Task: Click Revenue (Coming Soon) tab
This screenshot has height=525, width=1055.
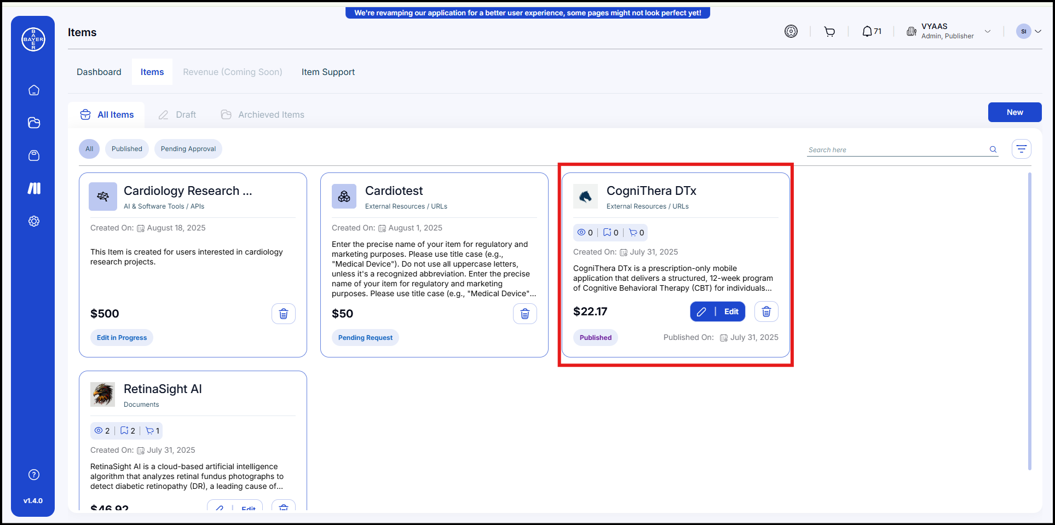Action: (233, 72)
